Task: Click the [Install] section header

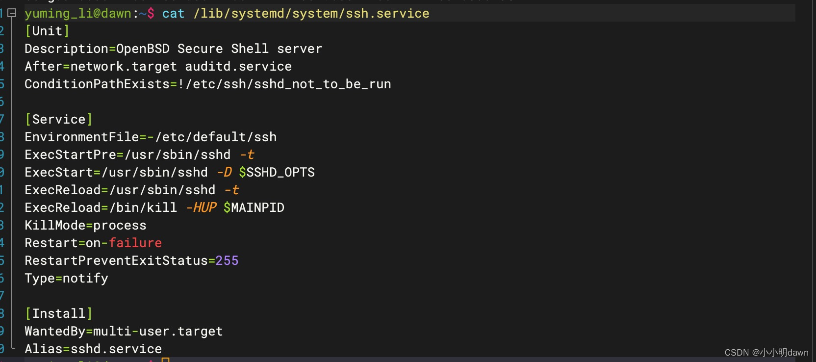Action: click(x=58, y=313)
